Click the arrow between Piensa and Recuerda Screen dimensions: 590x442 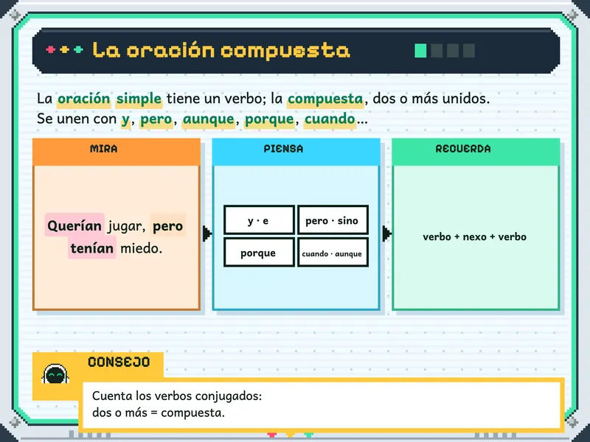[386, 234]
